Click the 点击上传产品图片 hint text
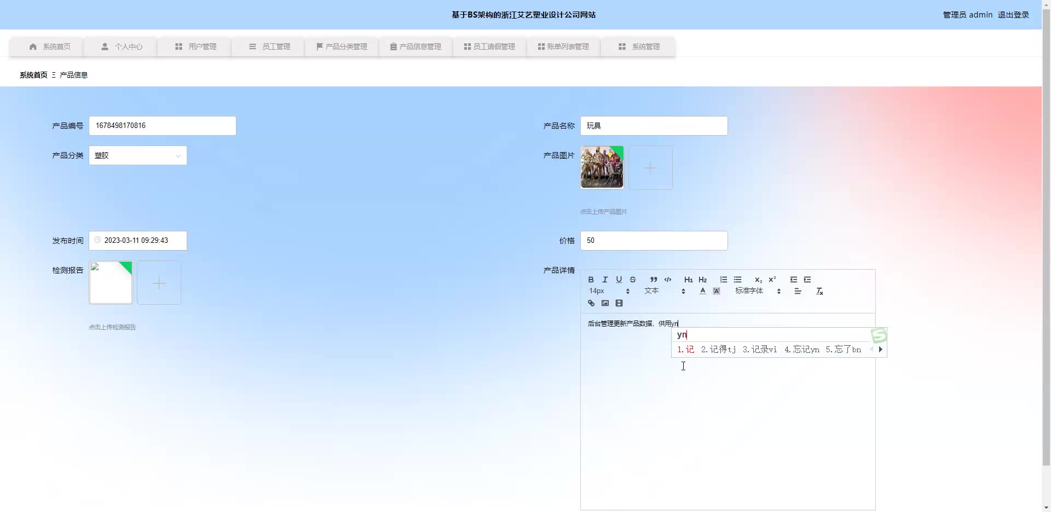The width and height of the screenshot is (1051, 512). pos(604,212)
